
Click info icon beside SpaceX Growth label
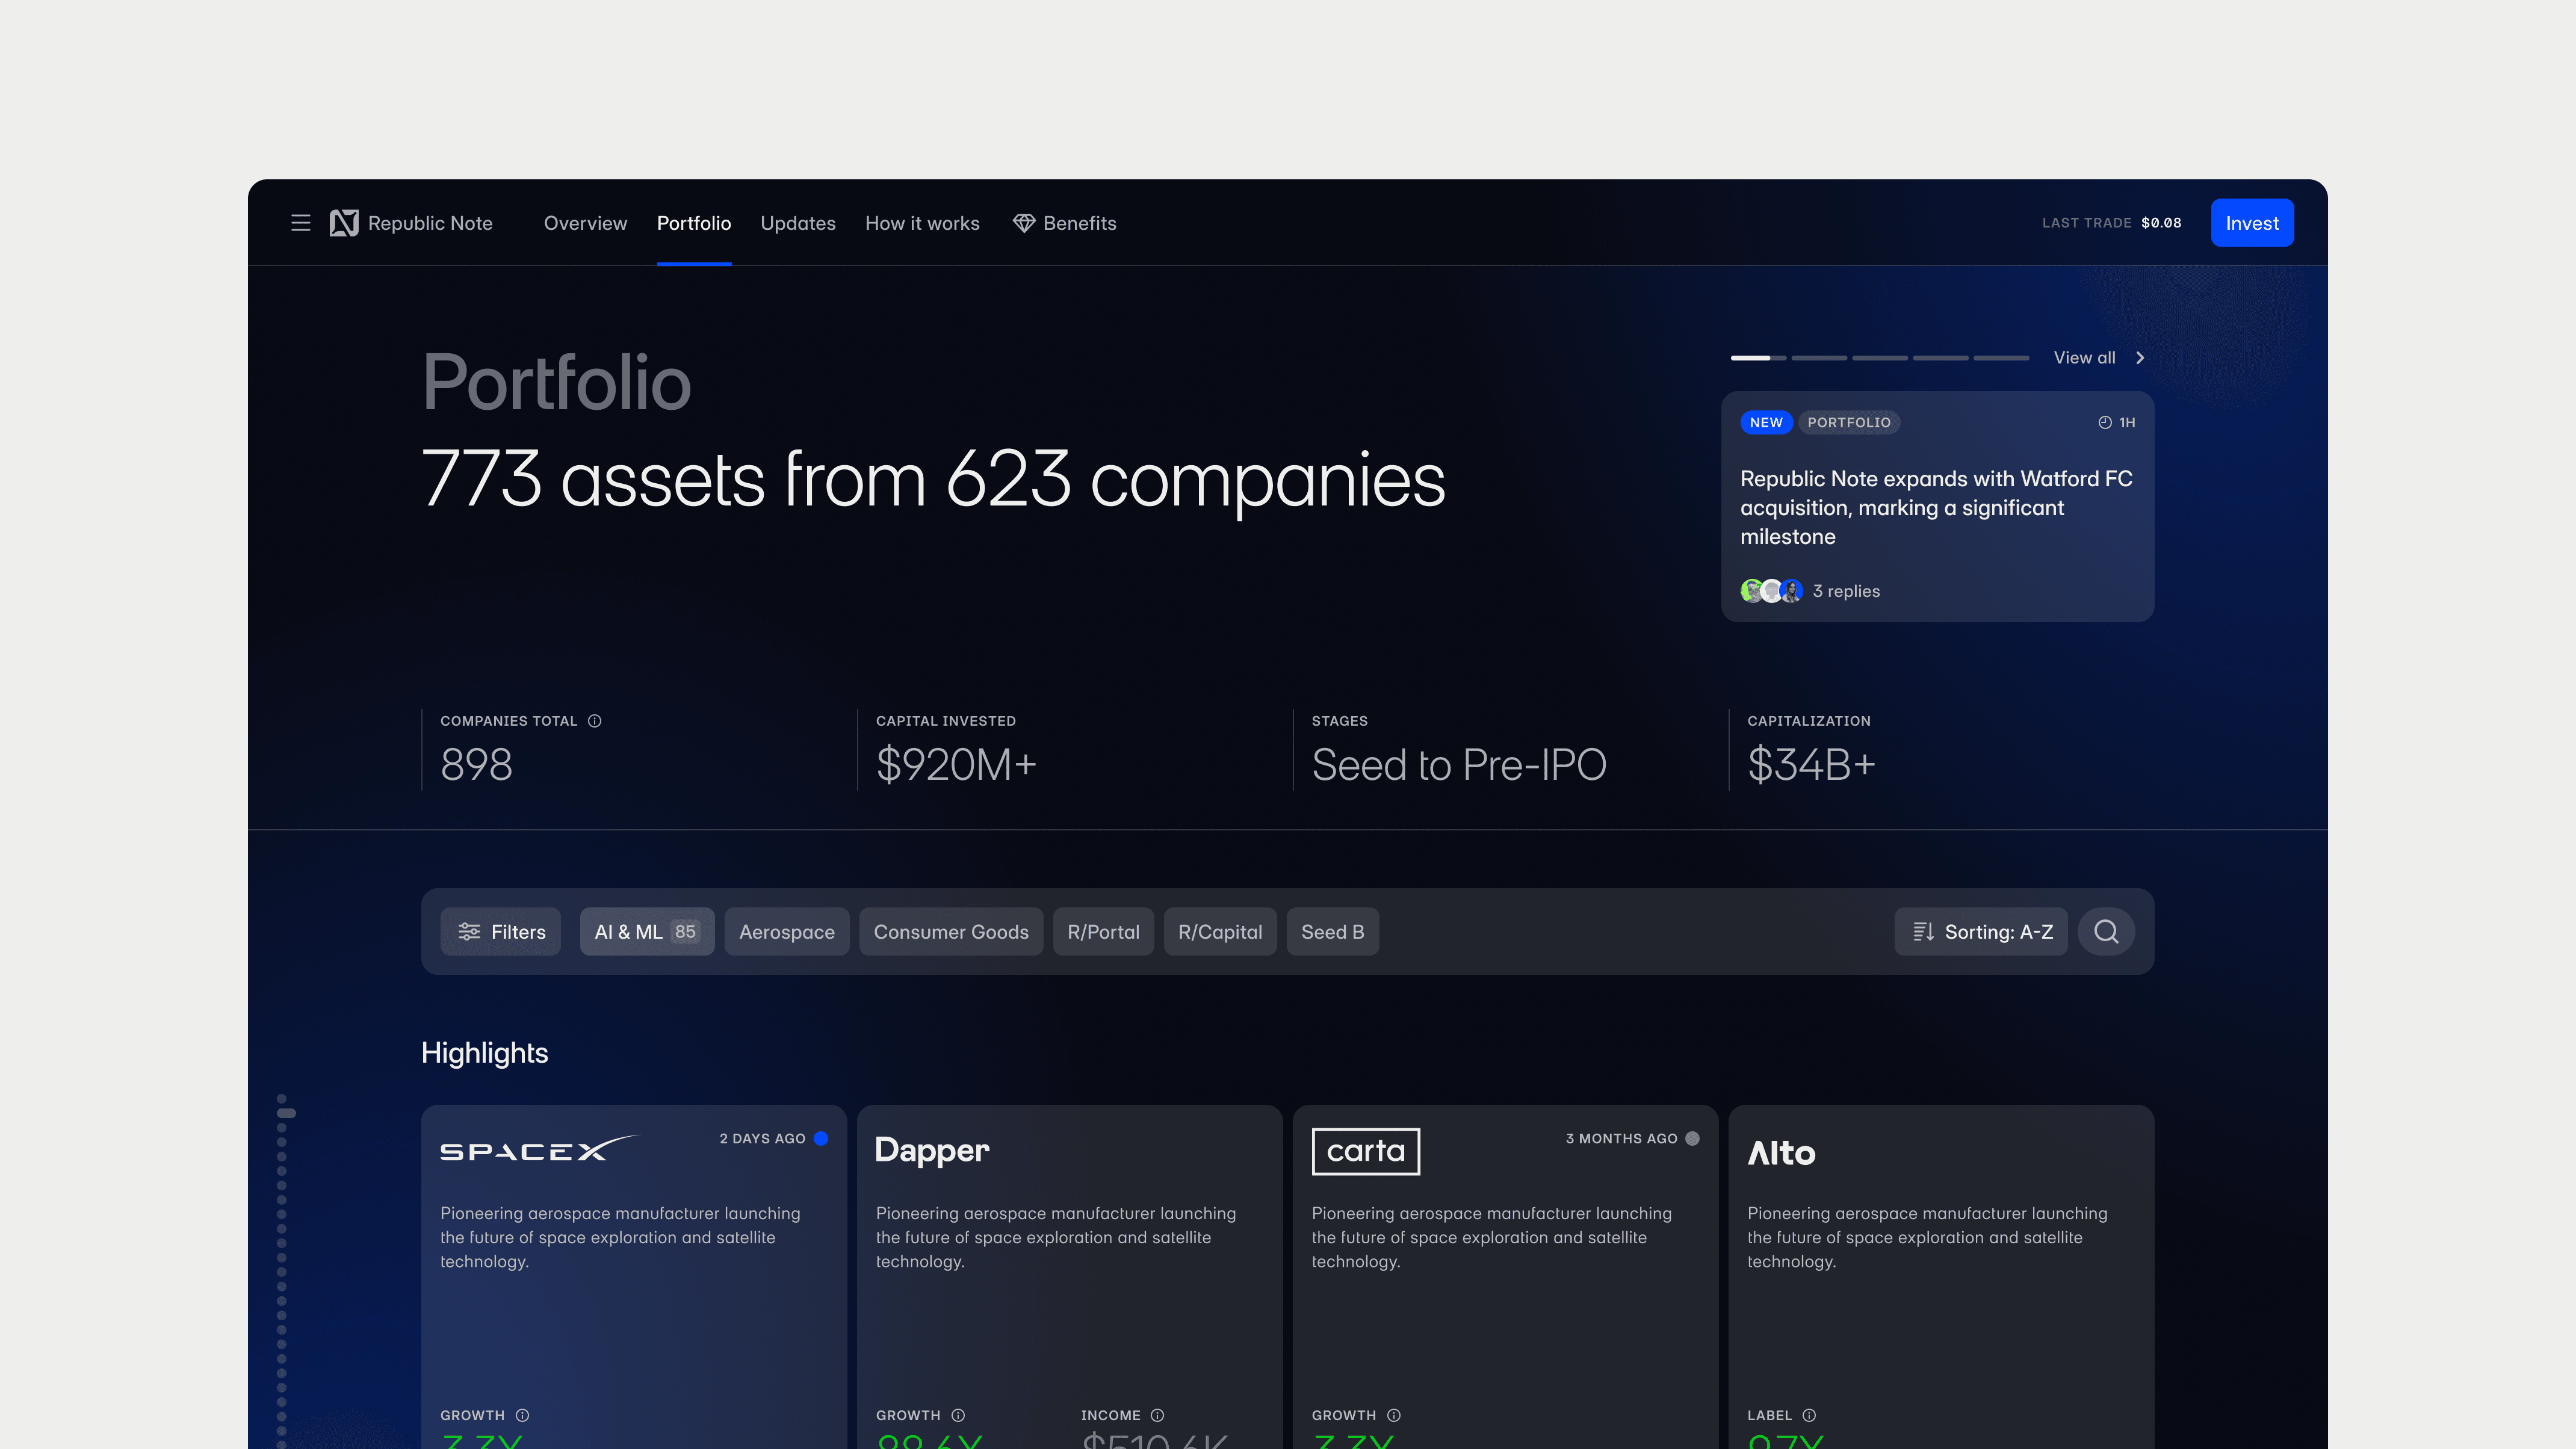(x=522, y=1415)
